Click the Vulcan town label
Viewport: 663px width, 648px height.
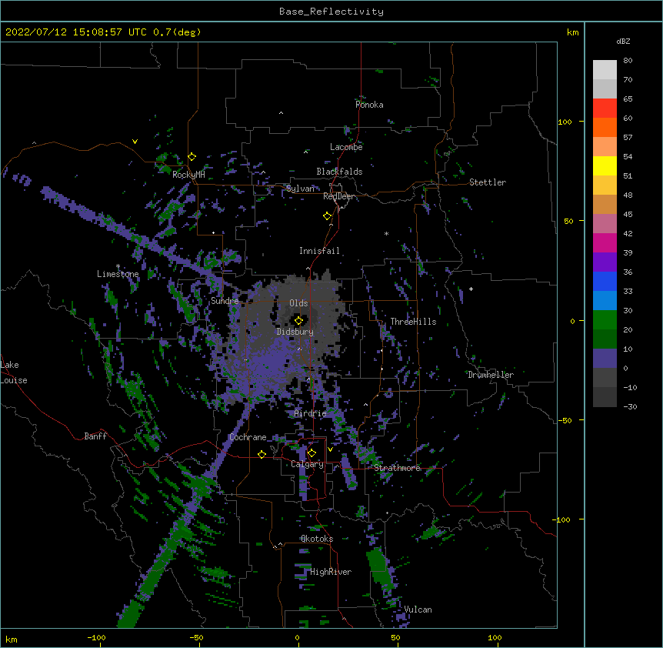[x=418, y=610]
